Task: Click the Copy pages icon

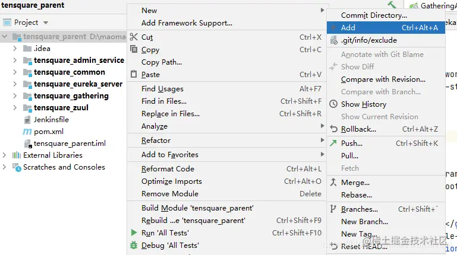Action: 134,49
